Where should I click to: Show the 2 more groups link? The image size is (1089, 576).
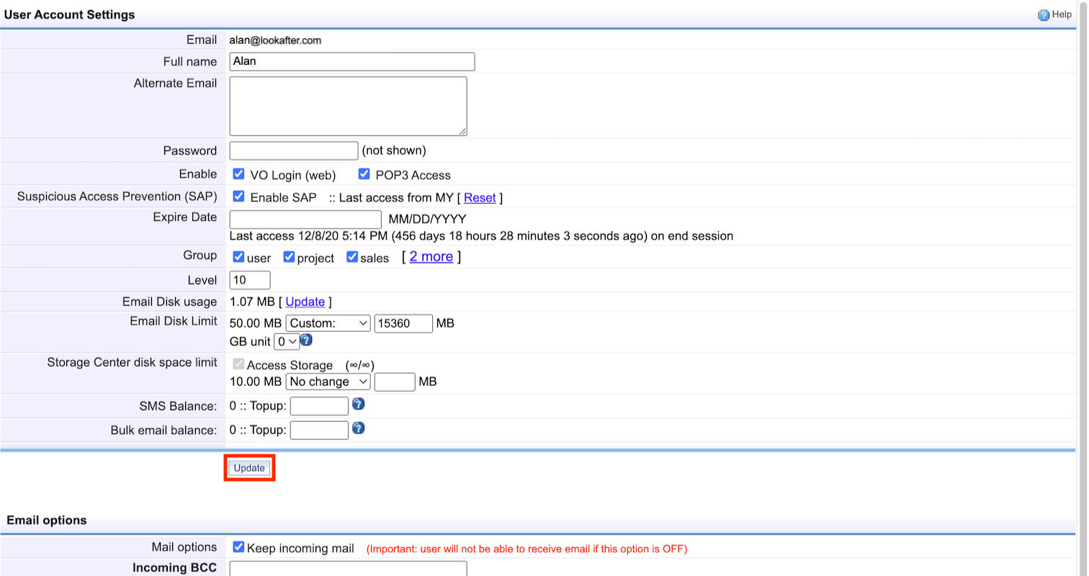click(431, 256)
